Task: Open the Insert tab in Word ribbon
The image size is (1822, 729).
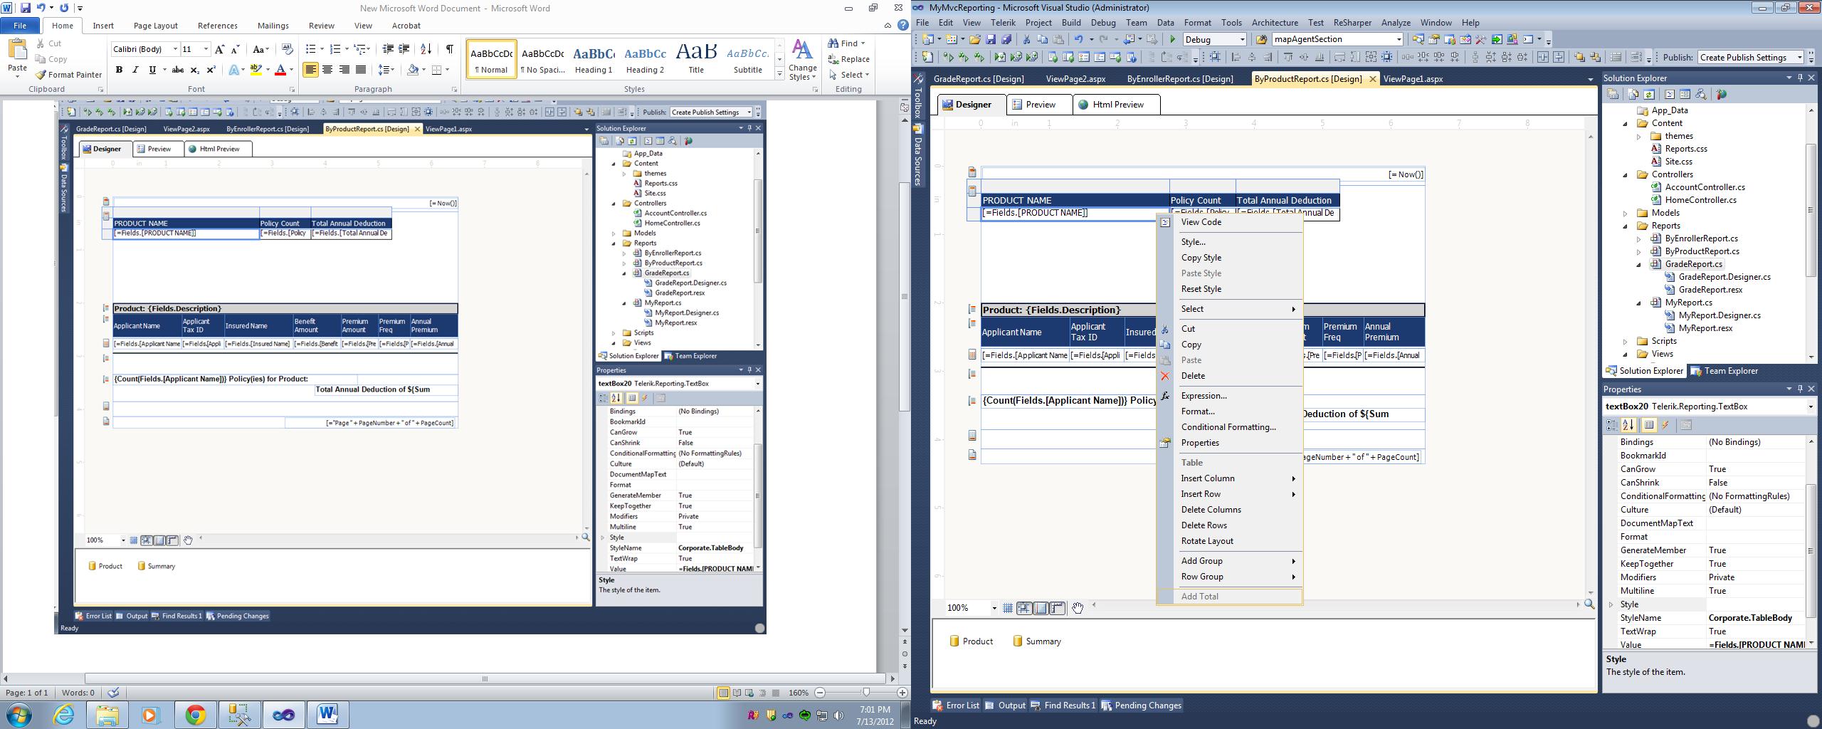Action: [x=103, y=26]
